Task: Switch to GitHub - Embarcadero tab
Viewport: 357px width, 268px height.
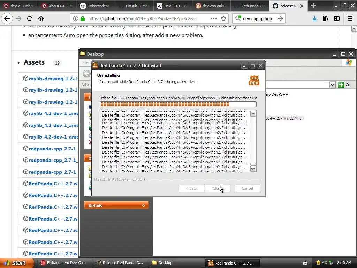Action: click(x=134, y=6)
